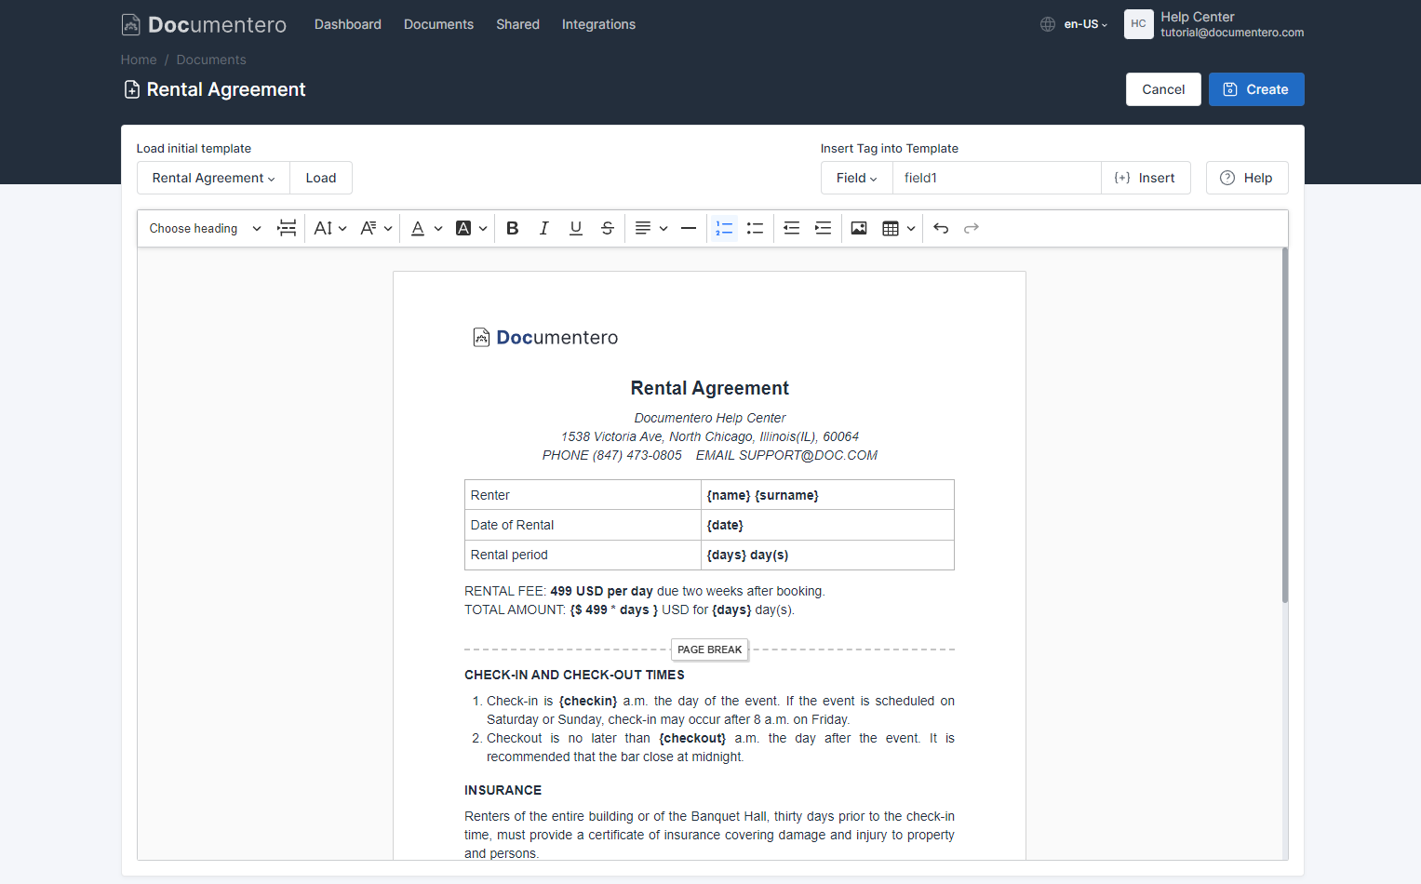Viewport: 1421px width, 884px height.
Task: Click the document icon beside the page title
Action: [132, 89]
